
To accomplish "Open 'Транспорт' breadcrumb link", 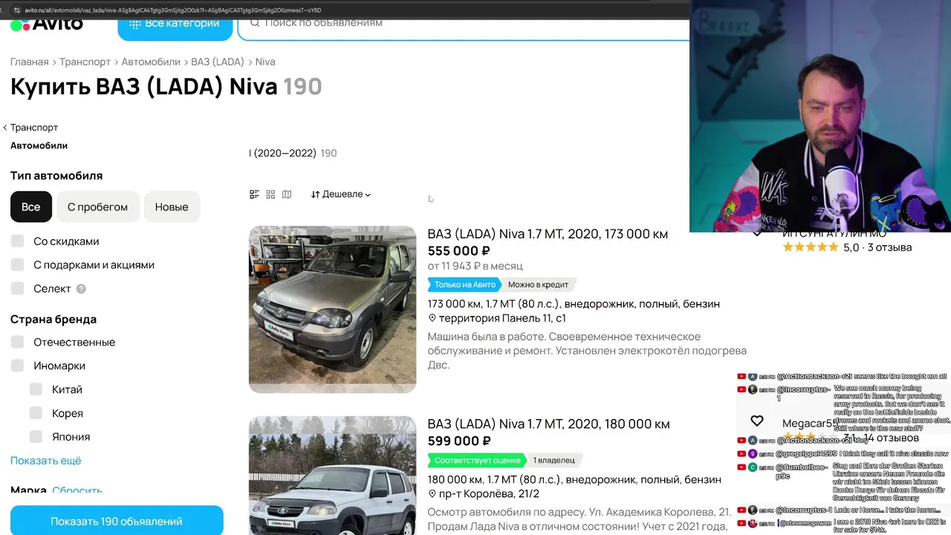I will click(85, 62).
